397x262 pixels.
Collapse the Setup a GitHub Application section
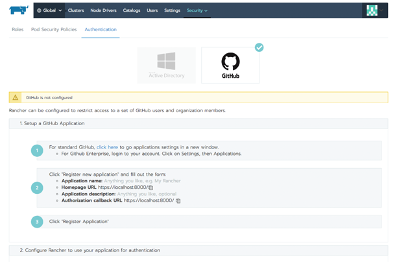(x=52, y=123)
